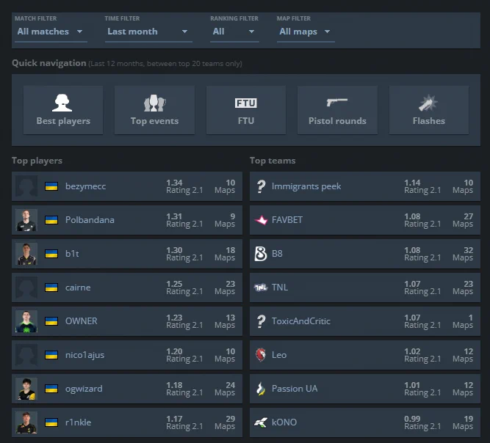Click kONO's 0.99 rating value
The image size is (490, 443).
click(x=412, y=418)
